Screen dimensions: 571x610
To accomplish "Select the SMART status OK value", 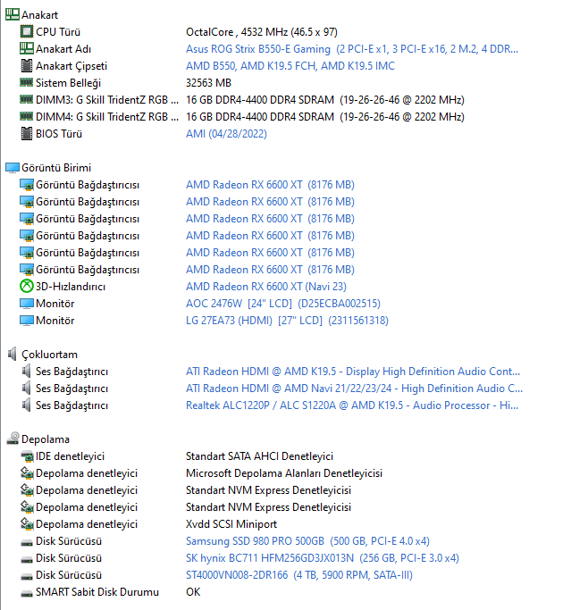I will 193,592.
